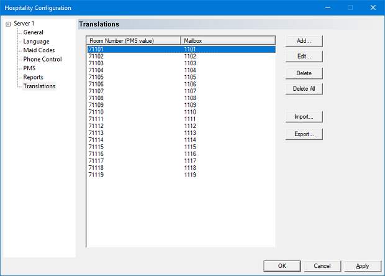Click the Mailbox column header

click(228, 40)
